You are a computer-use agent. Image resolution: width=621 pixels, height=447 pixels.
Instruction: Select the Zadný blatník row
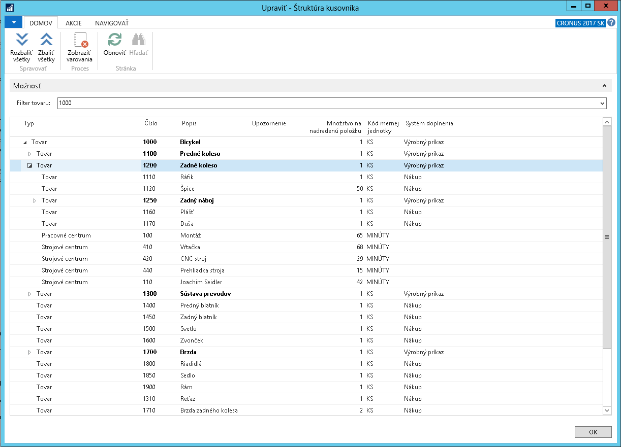click(x=306, y=317)
